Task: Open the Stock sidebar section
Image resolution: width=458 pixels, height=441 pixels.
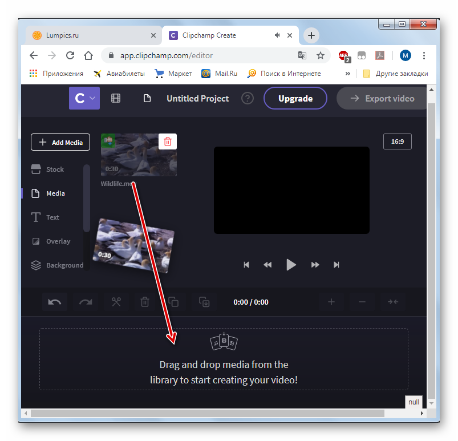Action: pos(47,169)
